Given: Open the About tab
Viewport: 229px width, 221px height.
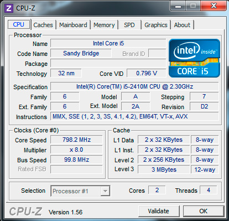Looking at the screenshot, I should pos(182,25).
